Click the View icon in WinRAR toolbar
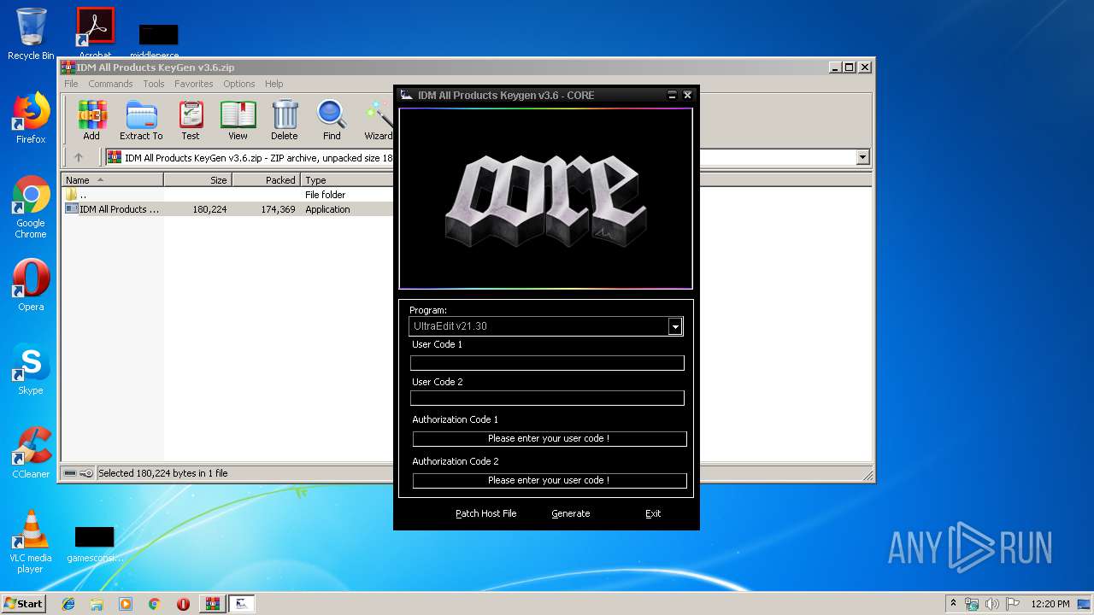1094x615 pixels. [238, 120]
